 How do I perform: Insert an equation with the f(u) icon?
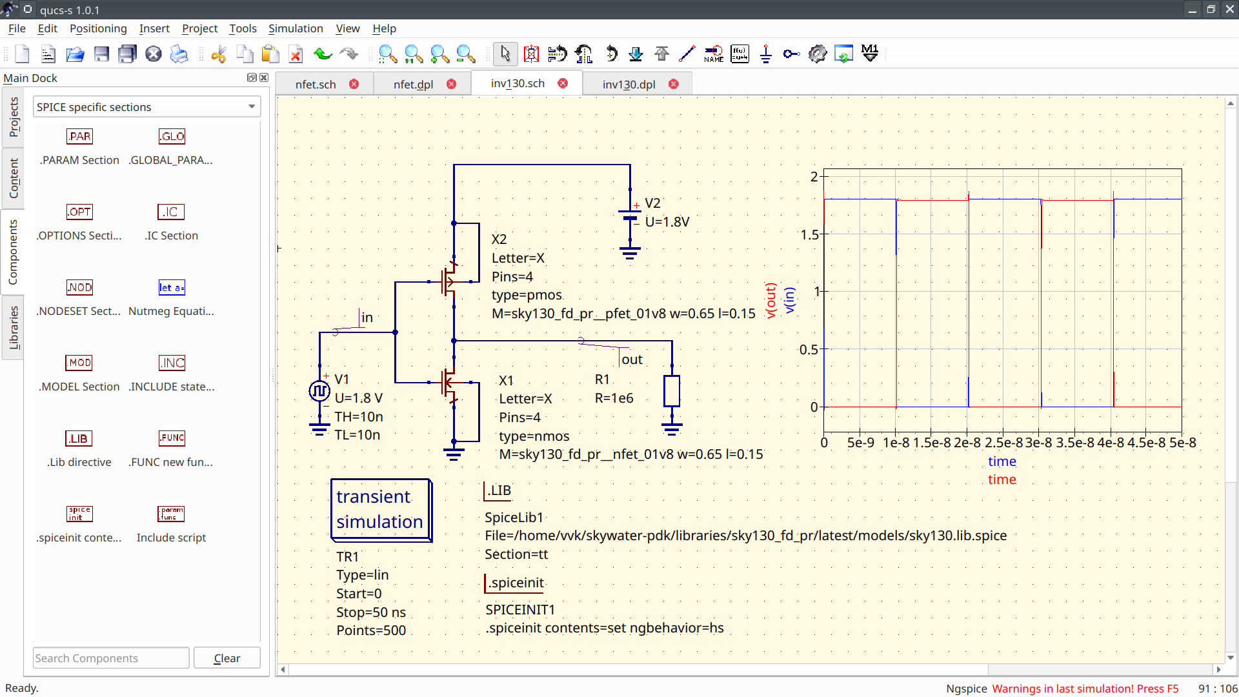tap(740, 54)
